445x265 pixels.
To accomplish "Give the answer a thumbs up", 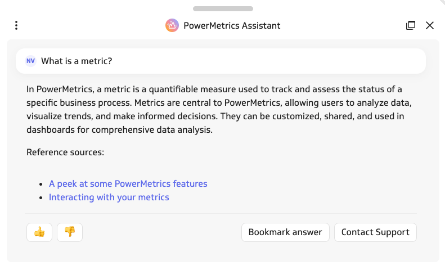I will pos(39,232).
